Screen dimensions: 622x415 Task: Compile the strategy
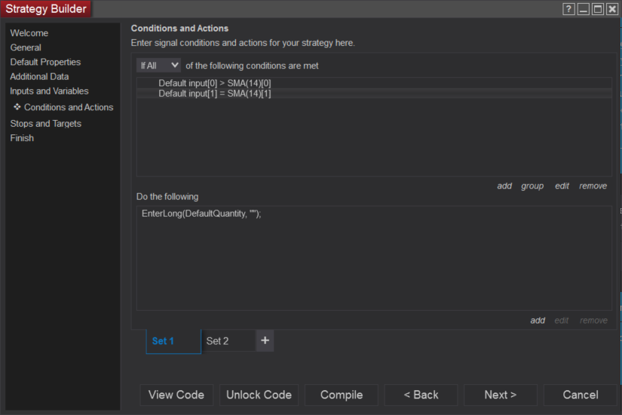click(342, 395)
